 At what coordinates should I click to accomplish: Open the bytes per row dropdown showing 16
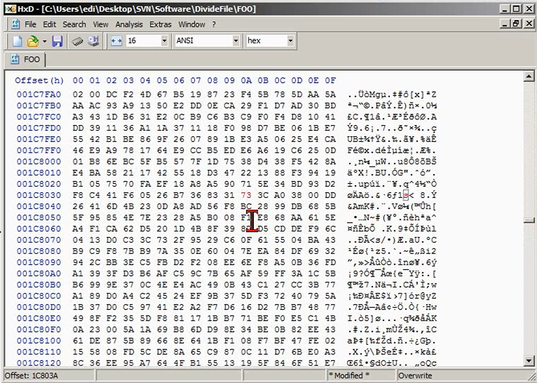(165, 41)
